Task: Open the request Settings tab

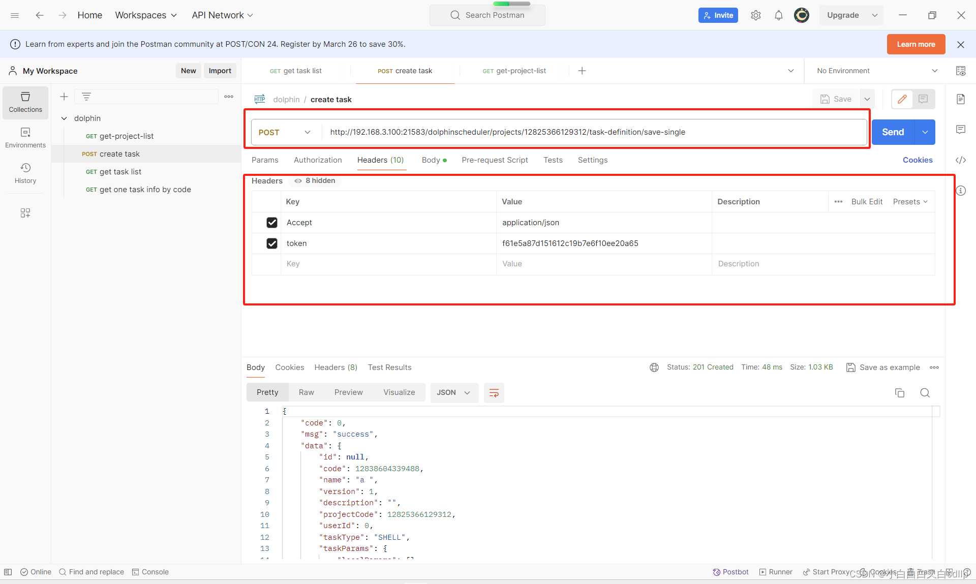Action: point(593,160)
